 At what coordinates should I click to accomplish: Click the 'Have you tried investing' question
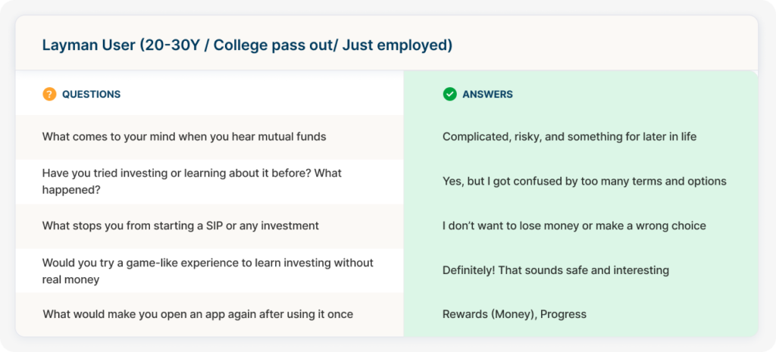coord(192,182)
